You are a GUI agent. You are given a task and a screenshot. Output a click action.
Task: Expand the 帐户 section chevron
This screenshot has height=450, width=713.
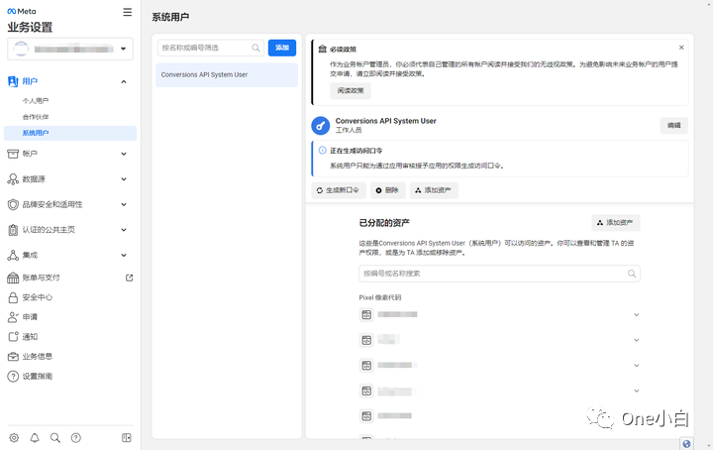point(124,154)
